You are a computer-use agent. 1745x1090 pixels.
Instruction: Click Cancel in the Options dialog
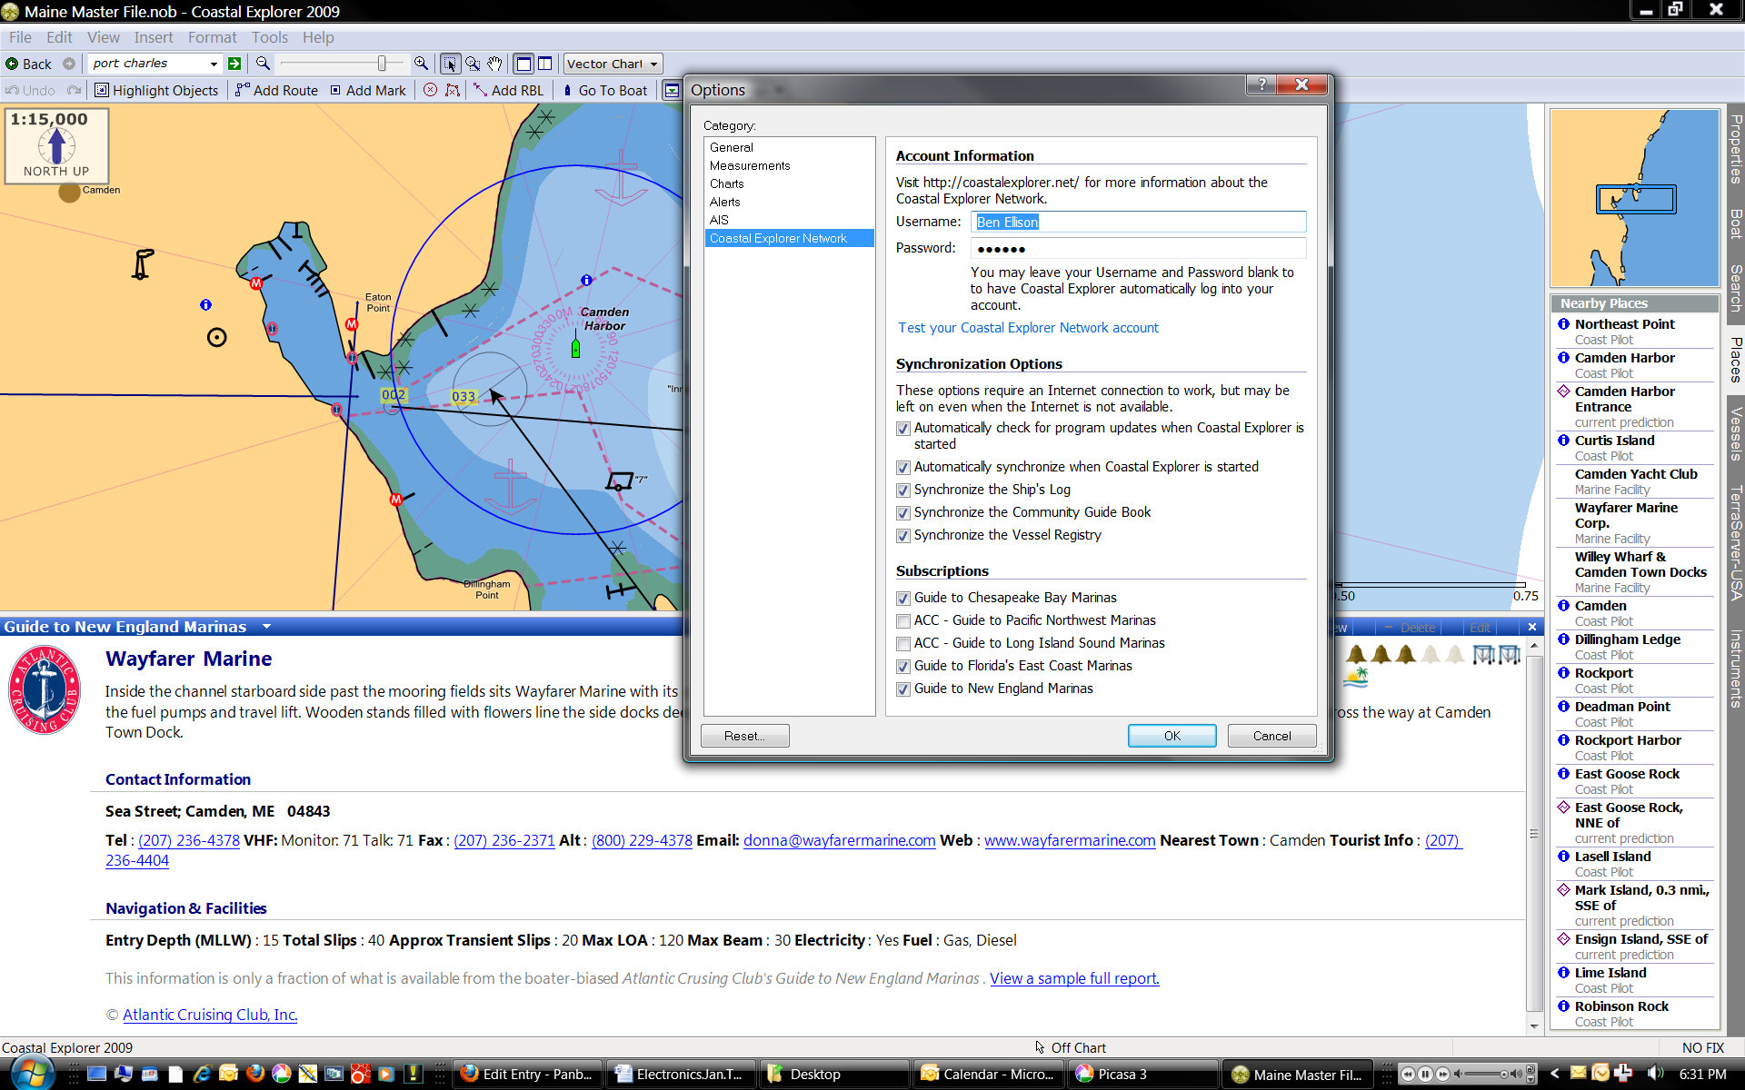[x=1271, y=736]
